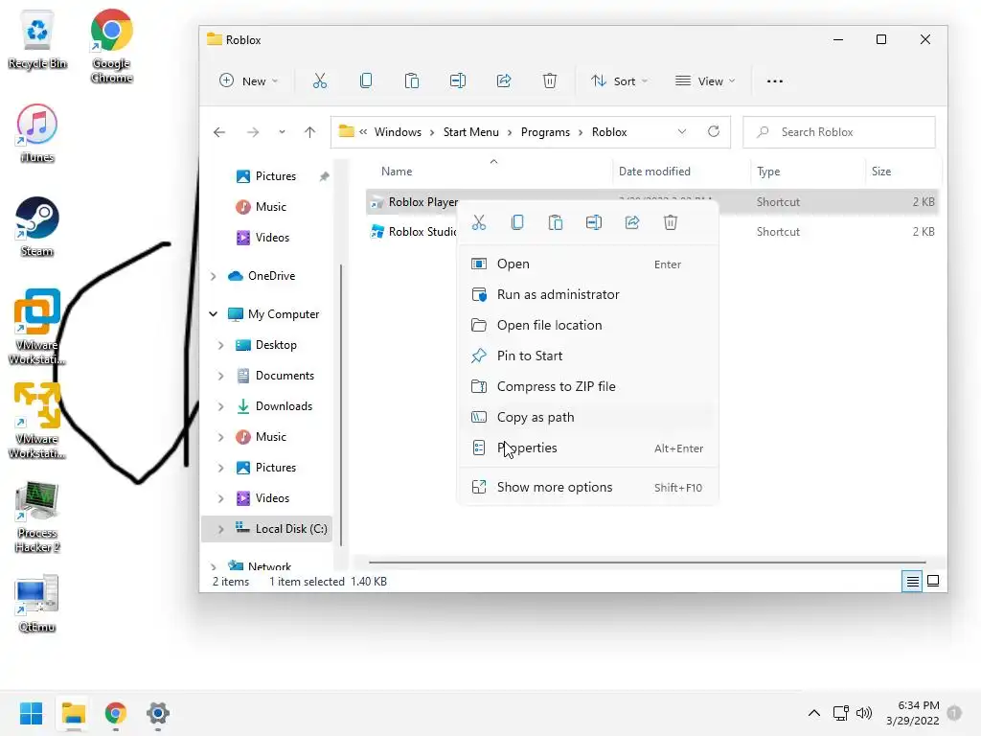Open the View dropdown menu

pyautogui.click(x=705, y=81)
